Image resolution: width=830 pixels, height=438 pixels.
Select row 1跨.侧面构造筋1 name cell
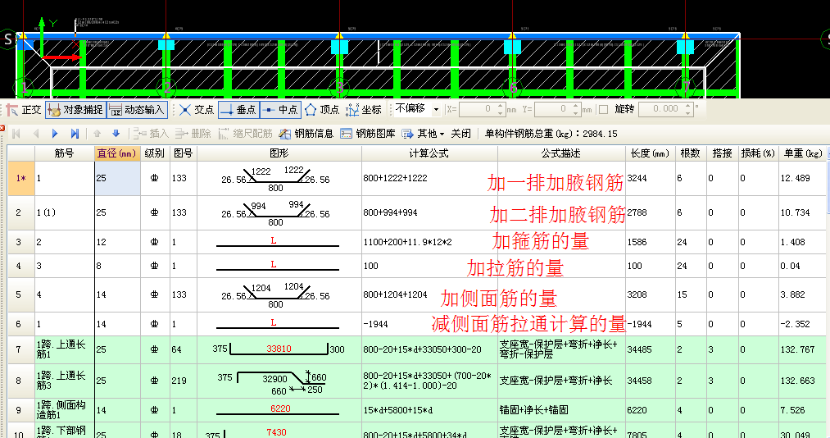coord(65,410)
